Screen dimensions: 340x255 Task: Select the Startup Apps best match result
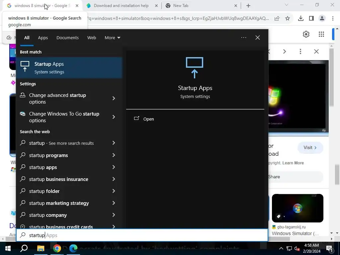click(69, 68)
